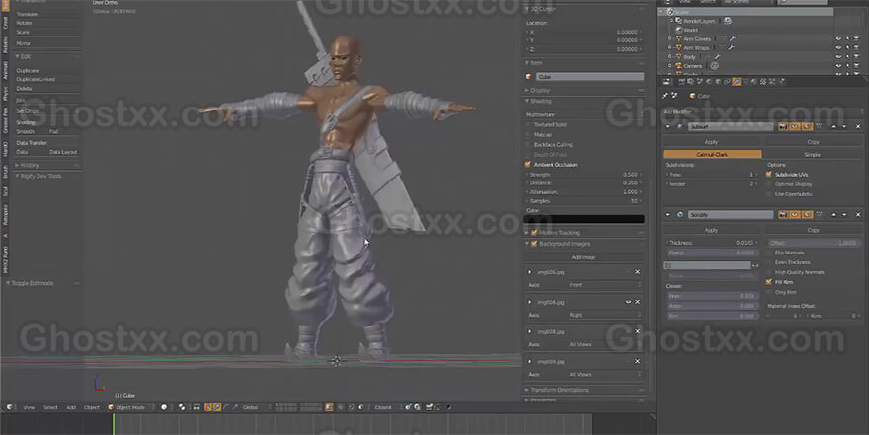Viewport: 869px width, 435px height.
Task: Select the translate manipulator arrow icon
Action: [x=216, y=407]
